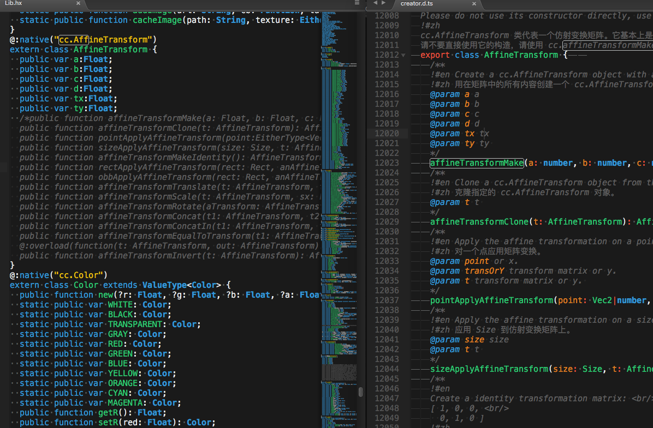Click the 'public var d:Float' line
The width and height of the screenshot is (653, 428).
point(66,89)
